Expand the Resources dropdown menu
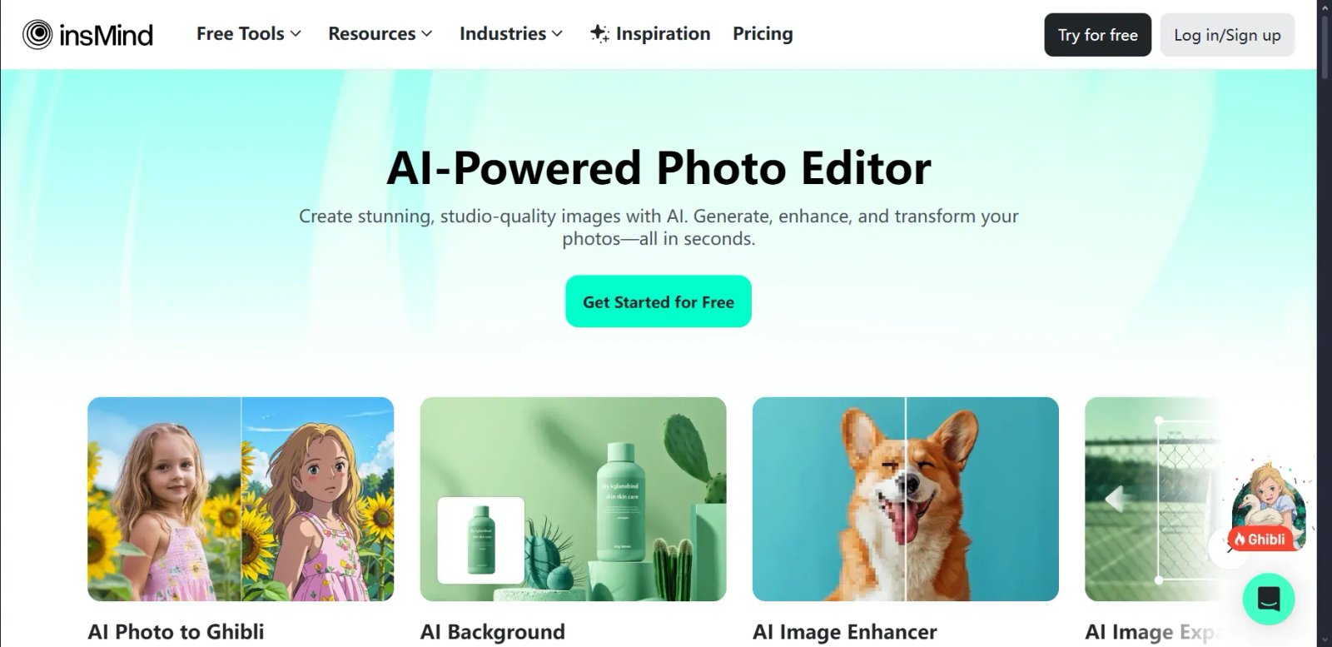The width and height of the screenshot is (1332, 647). click(380, 34)
